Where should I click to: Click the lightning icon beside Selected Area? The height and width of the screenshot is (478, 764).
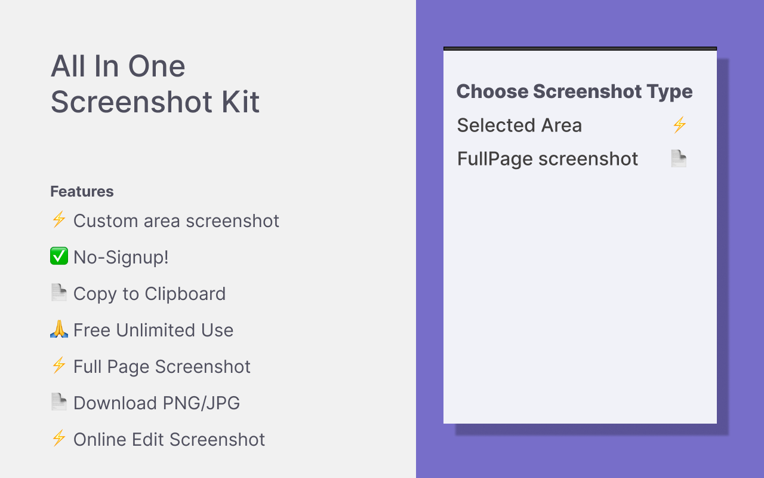pos(679,125)
